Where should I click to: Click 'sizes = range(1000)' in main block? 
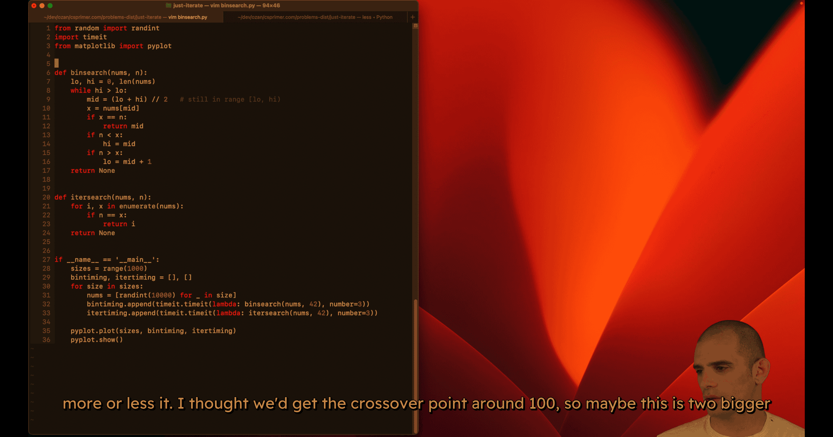click(x=109, y=268)
